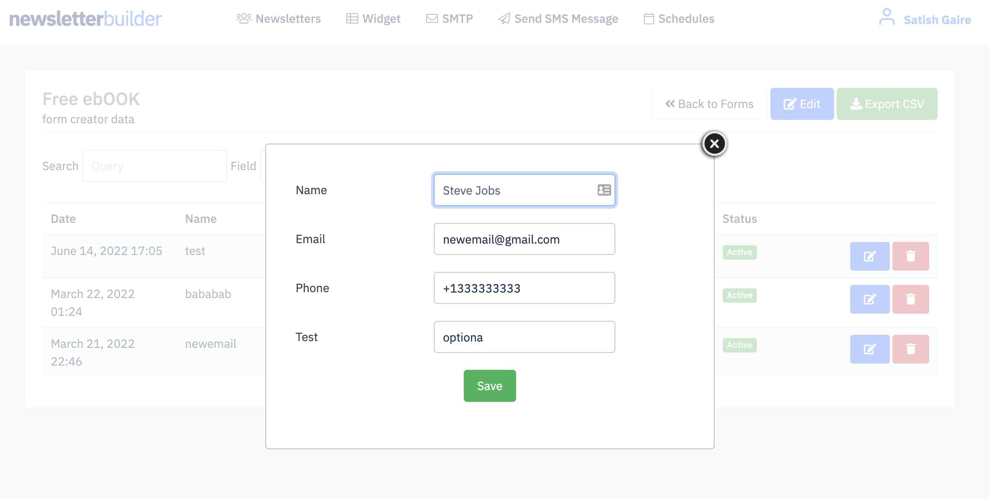
Task: Delete the newemail row entry
Action: (x=911, y=349)
